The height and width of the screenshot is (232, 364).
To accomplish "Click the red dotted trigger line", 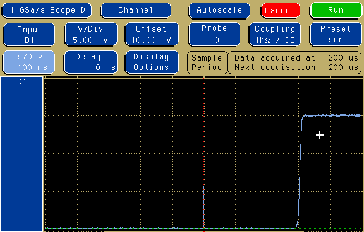I will pyautogui.click(x=204, y=154).
